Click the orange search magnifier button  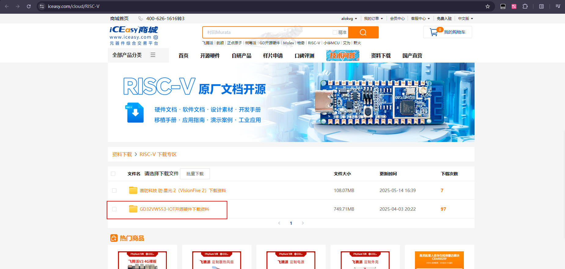tap(363, 32)
